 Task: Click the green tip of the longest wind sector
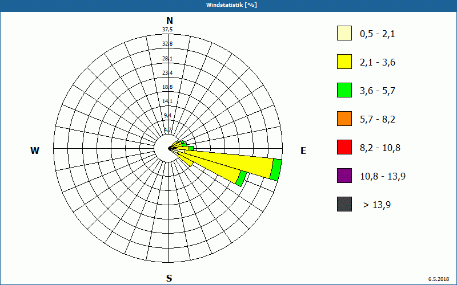pos(276,170)
